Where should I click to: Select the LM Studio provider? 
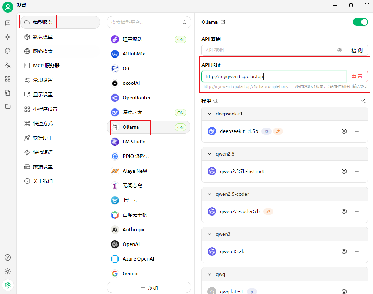click(x=149, y=142)
